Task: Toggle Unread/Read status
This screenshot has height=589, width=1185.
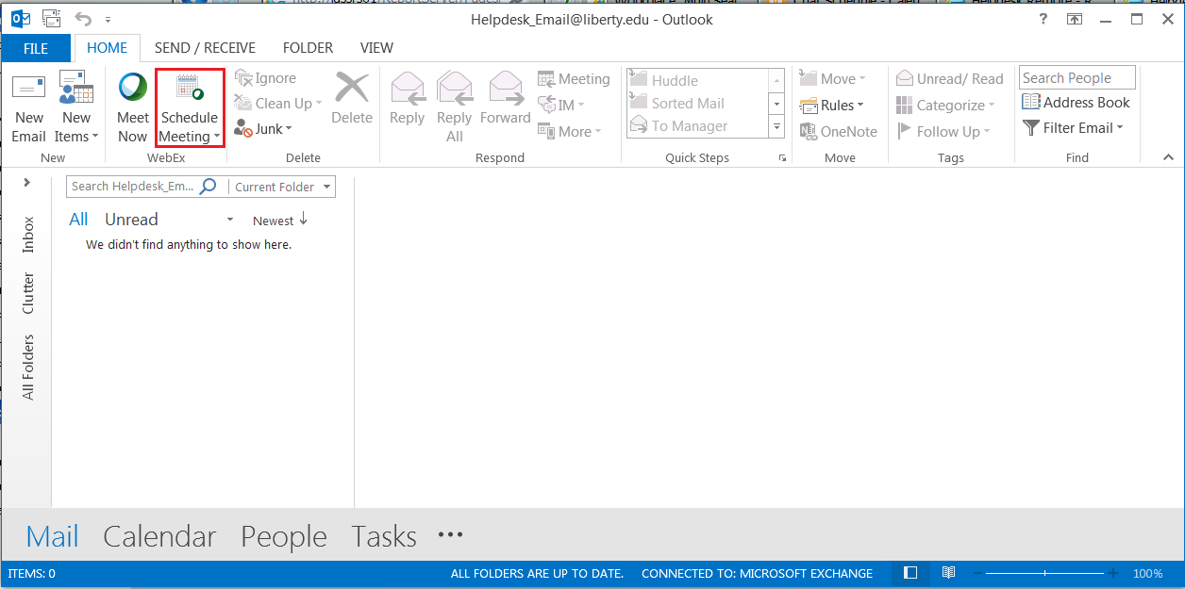Action: pos(950,79)
